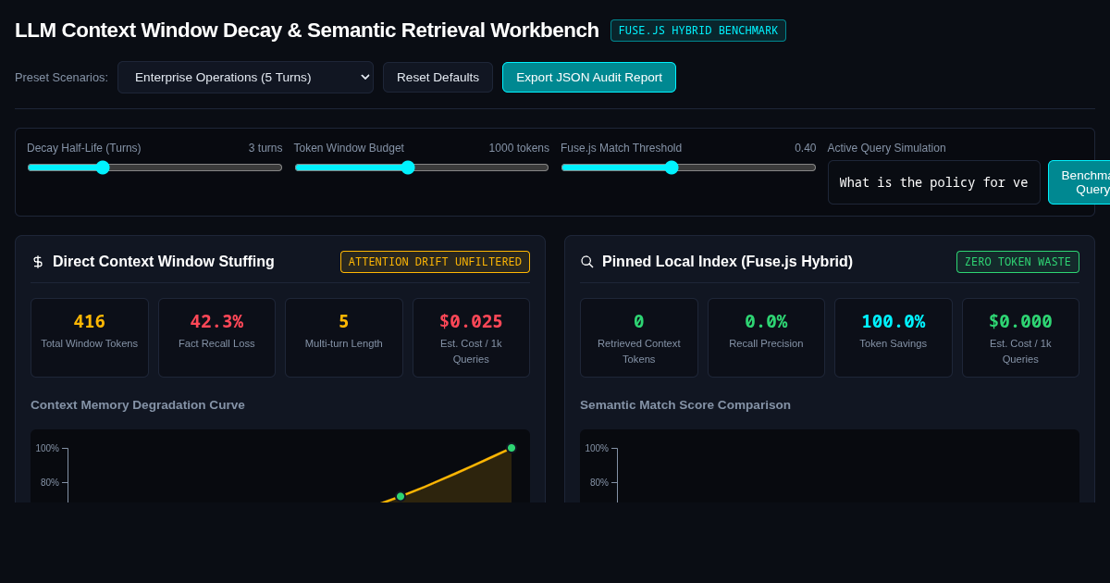Click the 0.40 threshold value

click(806, 148)
